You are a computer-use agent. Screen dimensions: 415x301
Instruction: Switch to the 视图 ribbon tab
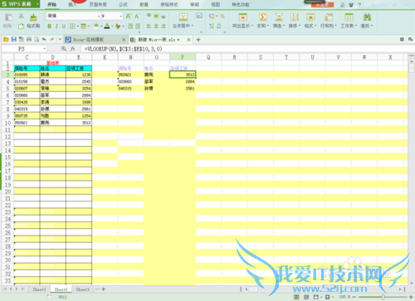pyautogui.click(x=216, y=4)
